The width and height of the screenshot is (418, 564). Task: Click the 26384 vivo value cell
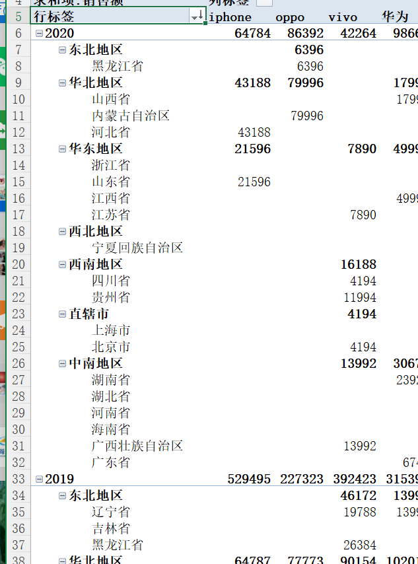[x=360, y=546]
